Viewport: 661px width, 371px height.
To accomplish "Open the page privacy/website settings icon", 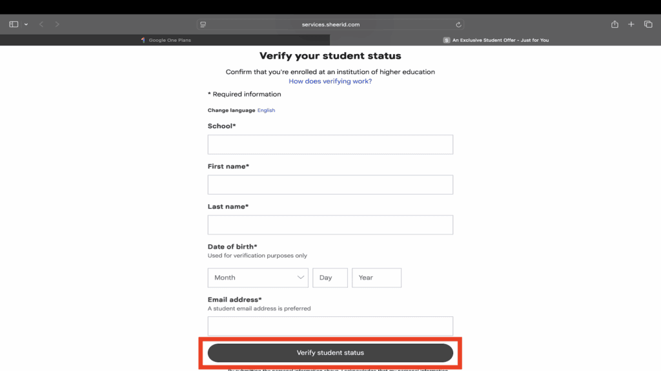I will point(203,24).
